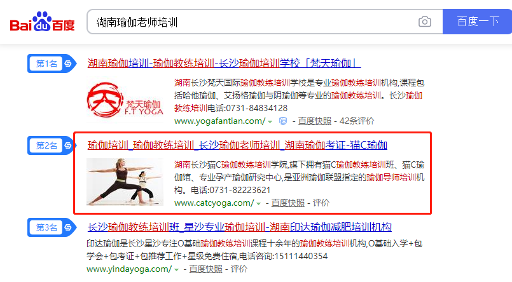Viewport: 512px width, 282px height.
Task: Click the phone text 0731-84834128
Action: [x=257, y=108]
